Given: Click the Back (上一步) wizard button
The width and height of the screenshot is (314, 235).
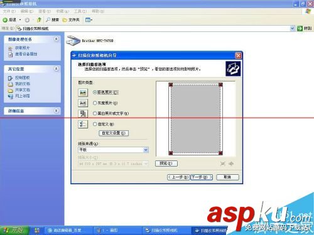Looking at the screenshot, I should 178,177.
